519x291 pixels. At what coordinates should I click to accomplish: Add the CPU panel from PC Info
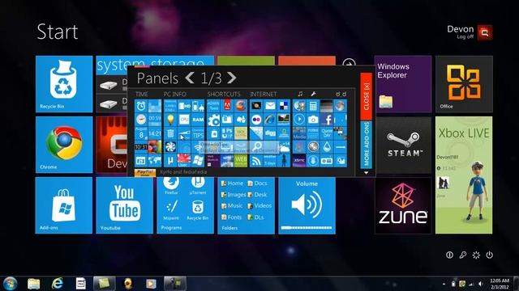pos(184,120)
